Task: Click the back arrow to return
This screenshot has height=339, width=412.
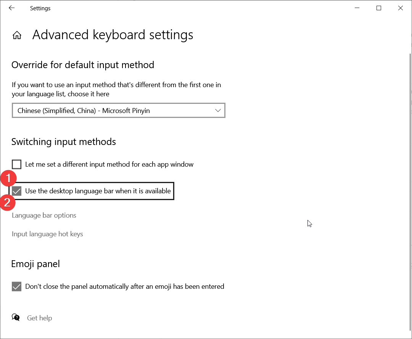Action: click(11, 8)
